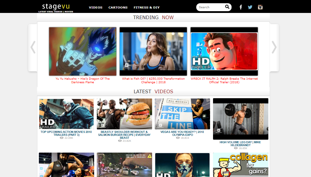Click the Skip The Line thumbnail

coord(182,114)
